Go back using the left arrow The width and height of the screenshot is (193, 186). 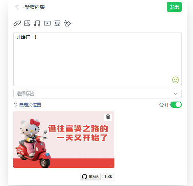16,7
